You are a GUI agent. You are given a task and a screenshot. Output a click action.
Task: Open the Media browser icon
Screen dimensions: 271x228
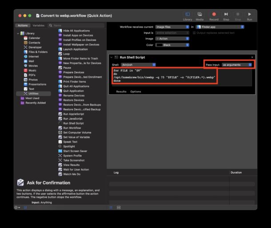(x=200, y=16)
